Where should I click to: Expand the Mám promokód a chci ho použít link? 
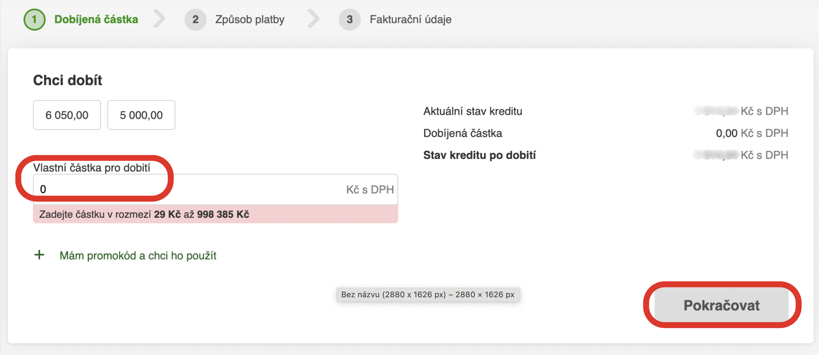pos(138,256)
